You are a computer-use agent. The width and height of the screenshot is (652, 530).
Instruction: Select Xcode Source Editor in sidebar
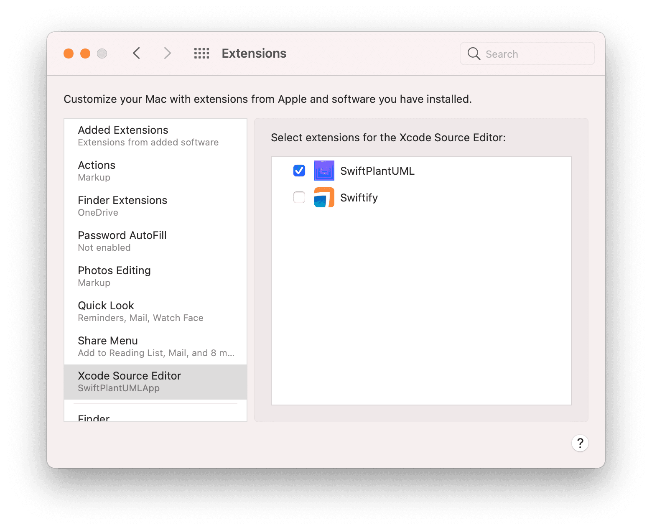[130, 381]
